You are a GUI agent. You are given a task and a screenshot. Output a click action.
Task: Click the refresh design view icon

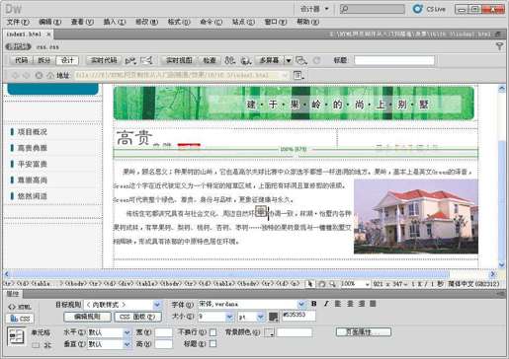(x=316, y=60)
